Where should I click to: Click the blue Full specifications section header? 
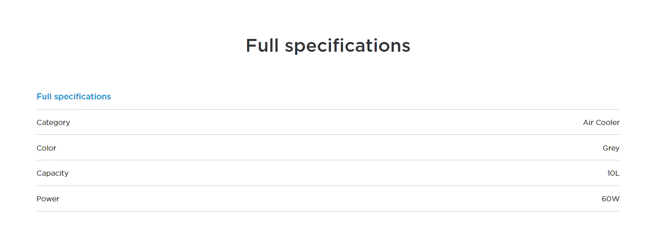pyautogui.click(x=73, y=96)
